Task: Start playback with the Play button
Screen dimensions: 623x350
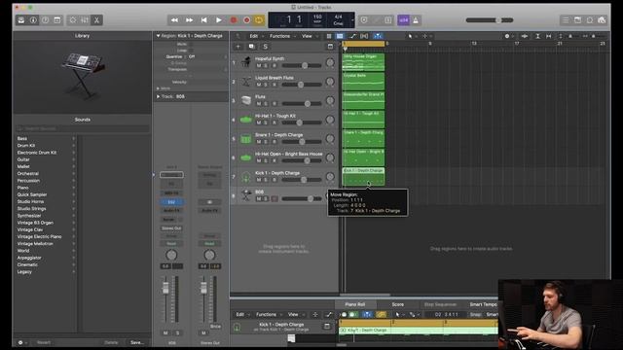Action: pos(218,20)
